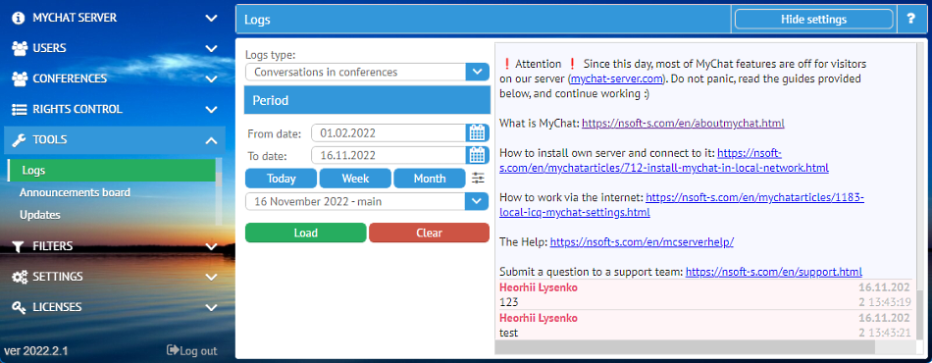Screen dimensions: 932x363
Task: Open the From date calendar picker
Action: point(478,132)
